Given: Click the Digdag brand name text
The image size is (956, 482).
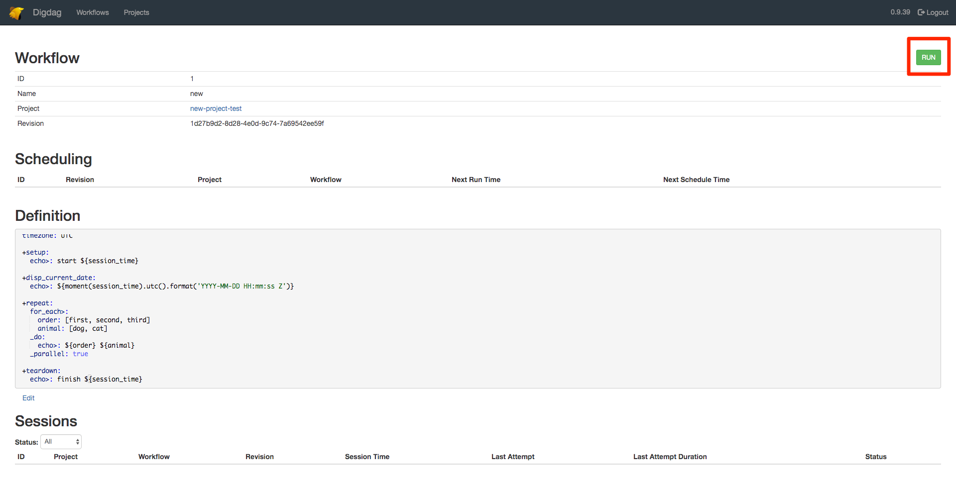Looking at the screenshot, I should click(x=47, y=12).
